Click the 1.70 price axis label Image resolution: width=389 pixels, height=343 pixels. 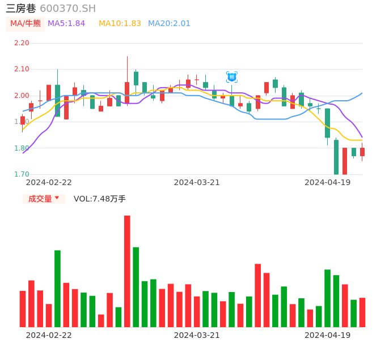(x=22, y=174)
